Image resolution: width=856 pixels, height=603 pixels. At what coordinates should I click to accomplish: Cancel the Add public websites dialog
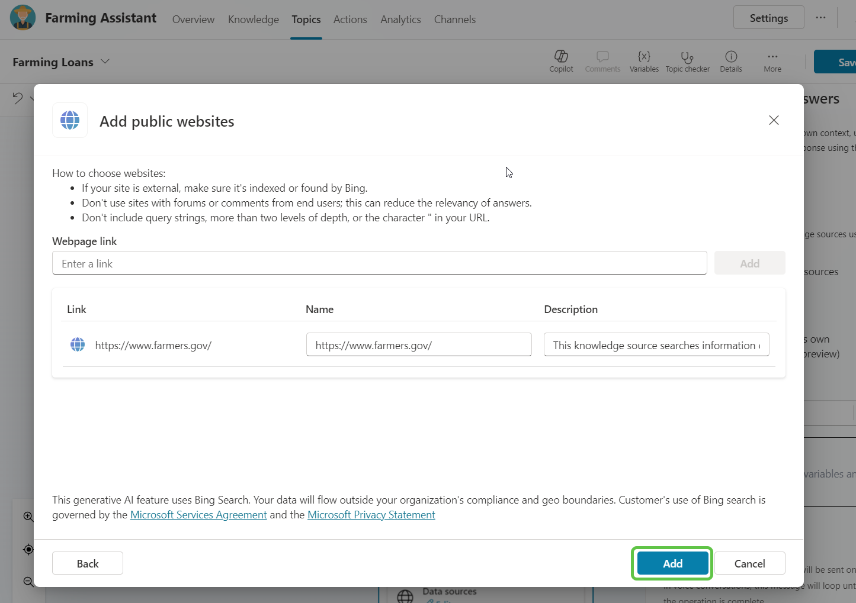click(x=749, y=563)
